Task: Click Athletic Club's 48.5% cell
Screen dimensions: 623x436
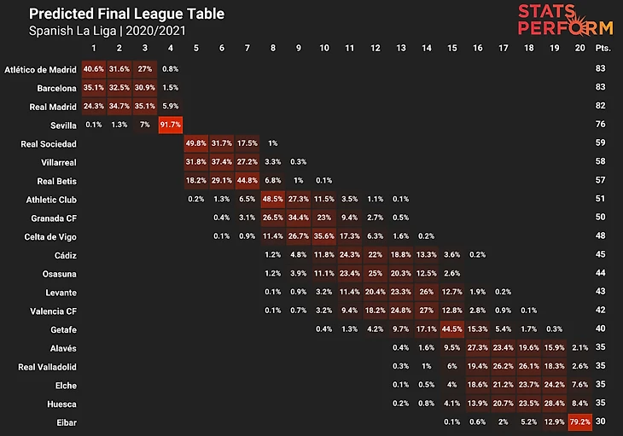Action: 273,200
